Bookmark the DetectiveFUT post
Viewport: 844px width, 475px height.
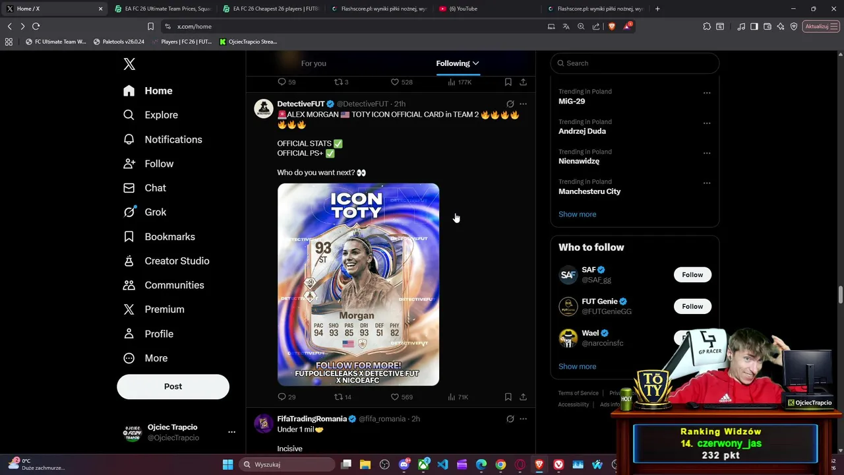508,397
